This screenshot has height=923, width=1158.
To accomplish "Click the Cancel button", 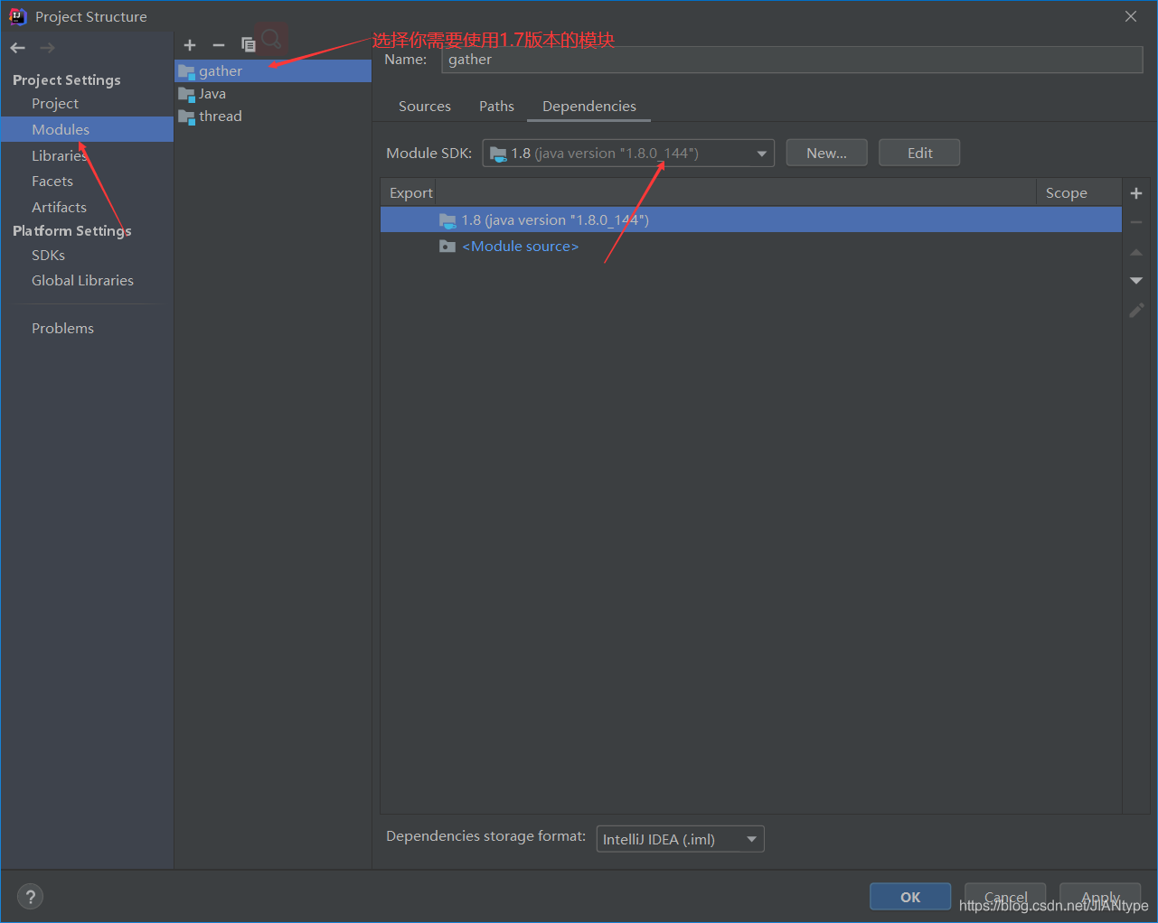I will [1005, 897].
